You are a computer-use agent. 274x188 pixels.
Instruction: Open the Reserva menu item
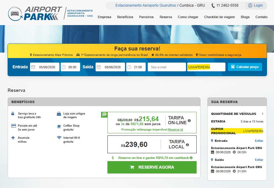pos(166,17)
